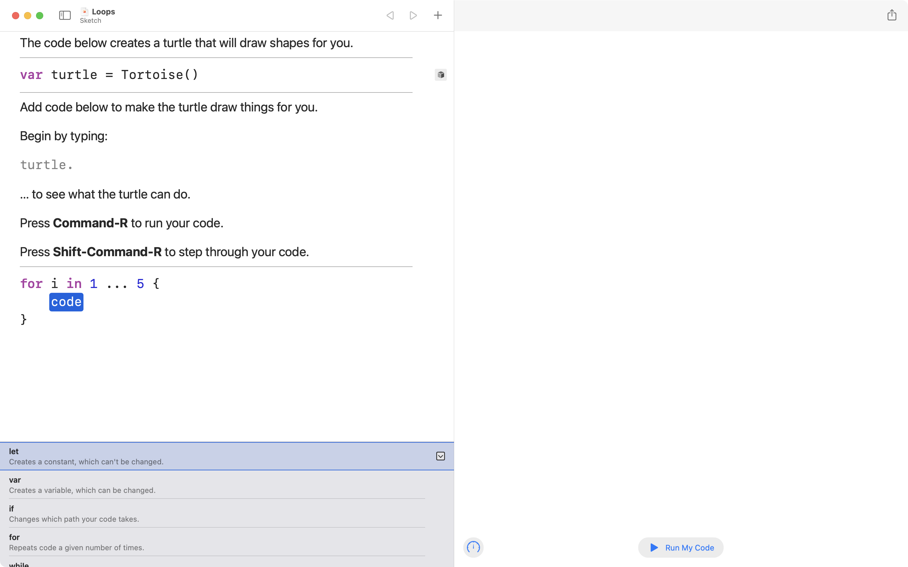Click the Loops sketch document icon
Viewport: 908px width, 567px height.
[84, 11]
